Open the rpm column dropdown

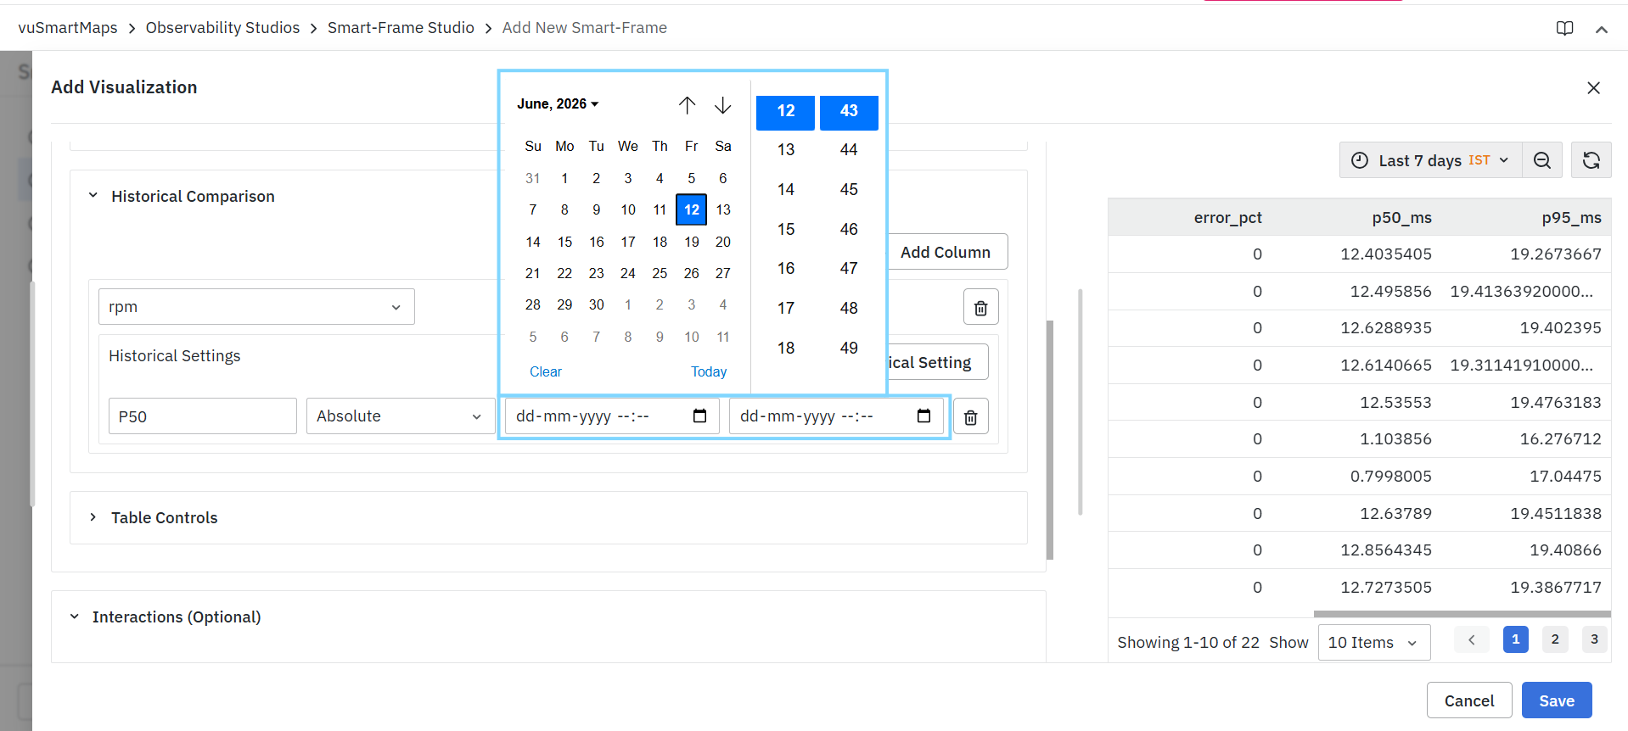click(x=256, y=307)
